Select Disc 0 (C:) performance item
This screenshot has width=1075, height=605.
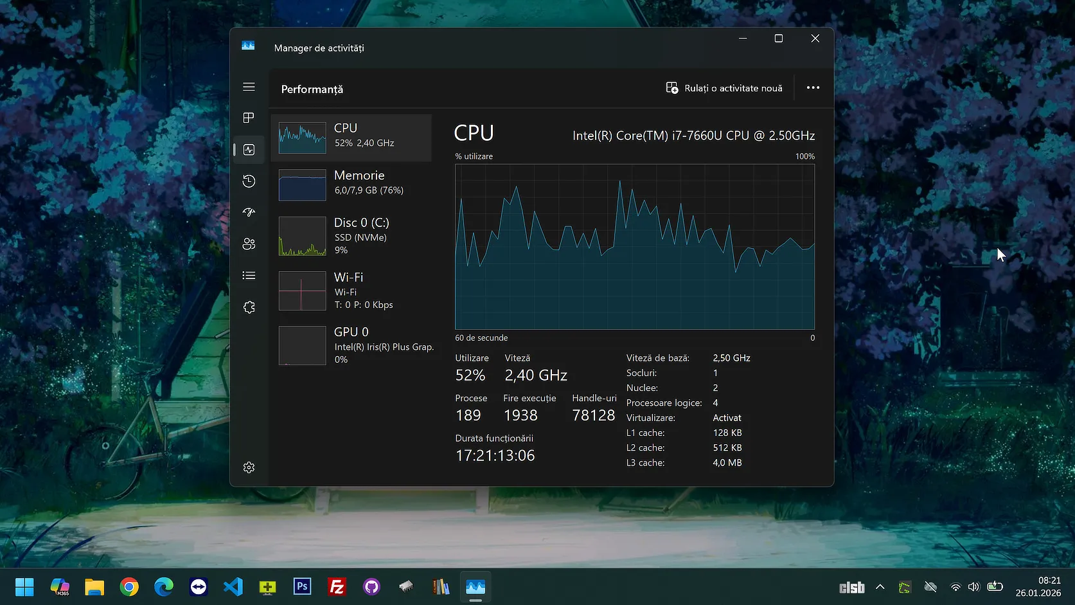(x=351, y=236)
